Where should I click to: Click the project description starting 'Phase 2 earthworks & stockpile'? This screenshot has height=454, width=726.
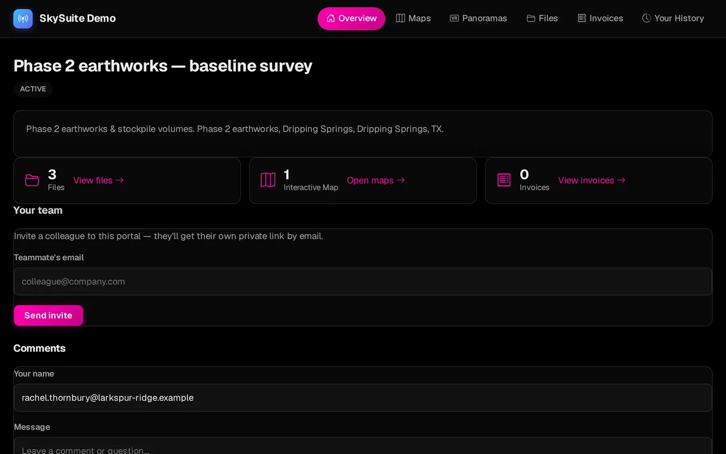tap(235, 129)
